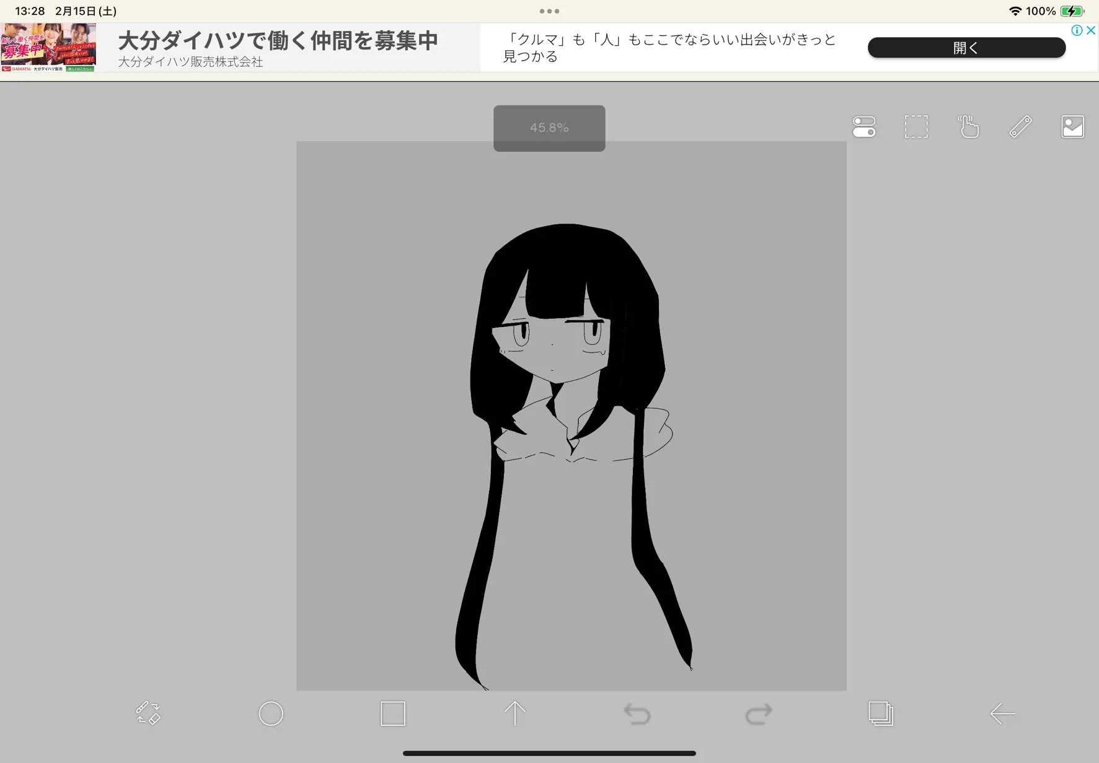Tap the 100% battery percentage text

(x=1041, y=11)
